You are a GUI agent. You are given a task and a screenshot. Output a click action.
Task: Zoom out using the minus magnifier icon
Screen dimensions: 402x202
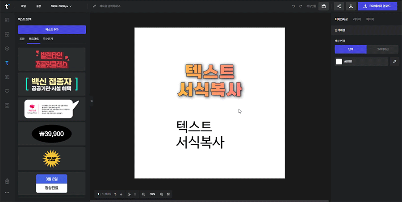tap(143, 194)
